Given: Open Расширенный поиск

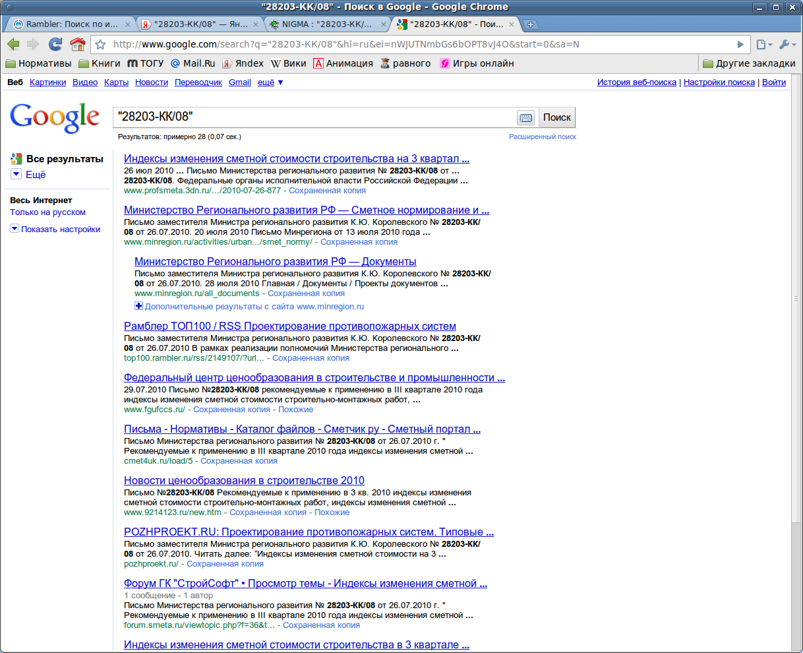Looking at the screenshot, I should 543,137.
